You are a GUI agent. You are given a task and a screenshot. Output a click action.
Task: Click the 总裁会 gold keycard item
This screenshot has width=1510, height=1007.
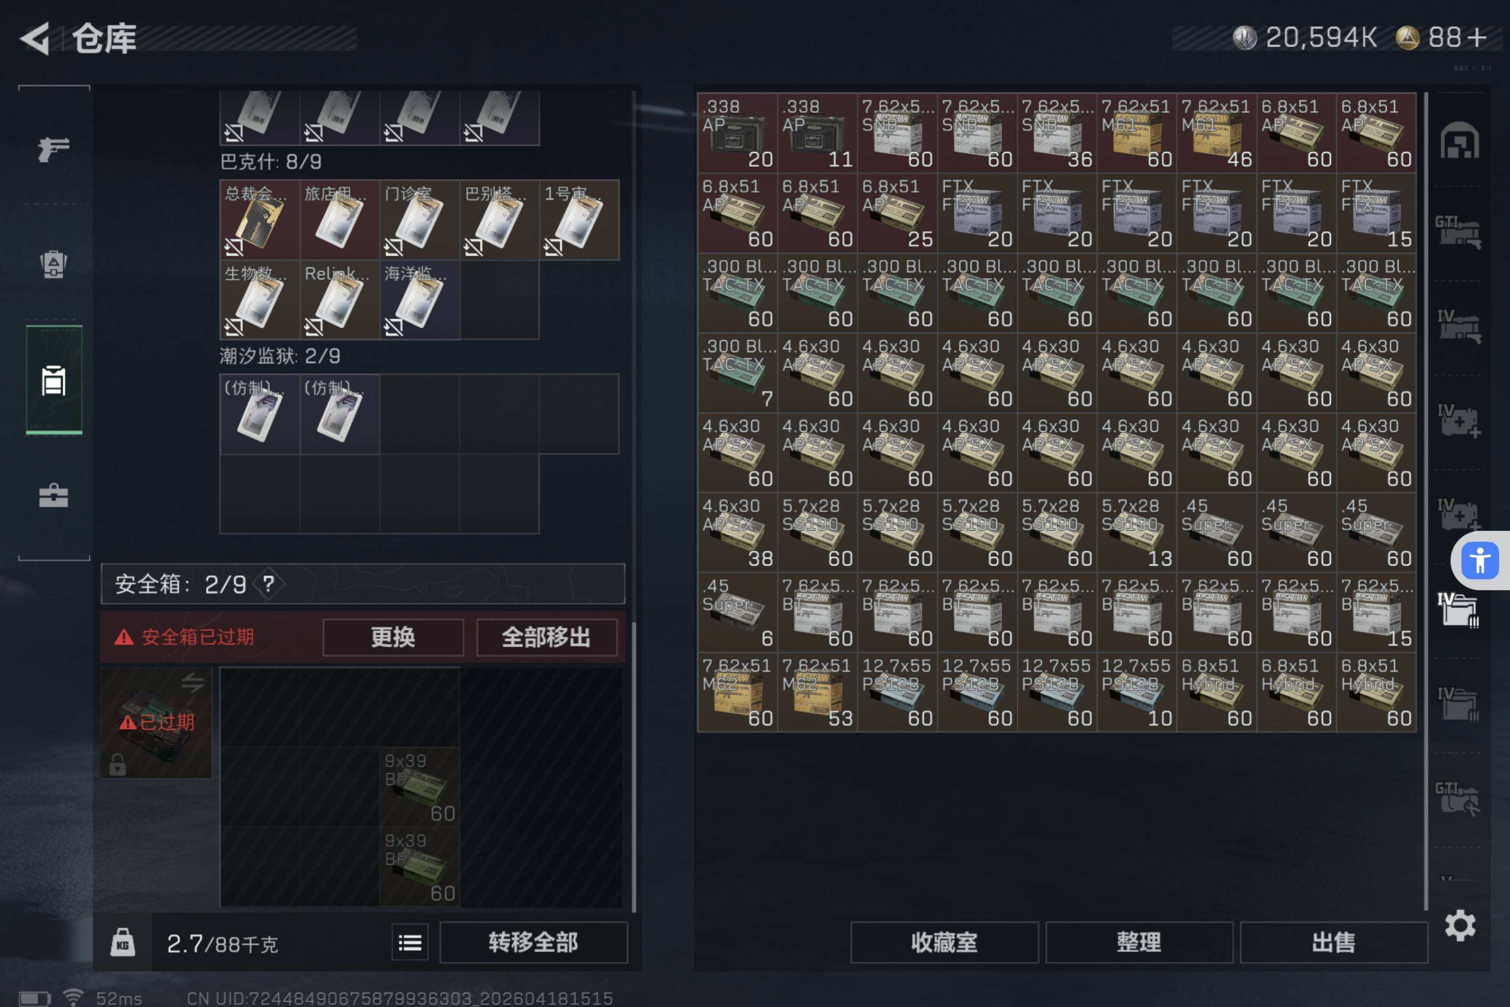pos(260,220)
